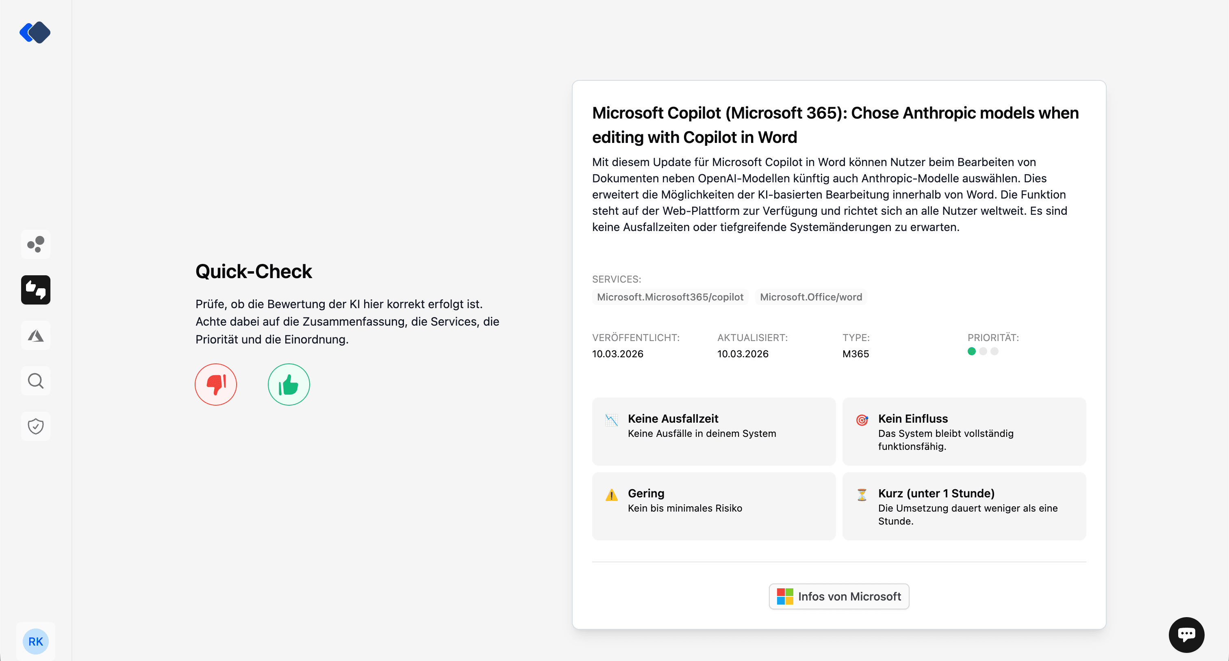Click the Gering warning triangle icon
This screenshot has height=661, width=1229.
point(611,495)
